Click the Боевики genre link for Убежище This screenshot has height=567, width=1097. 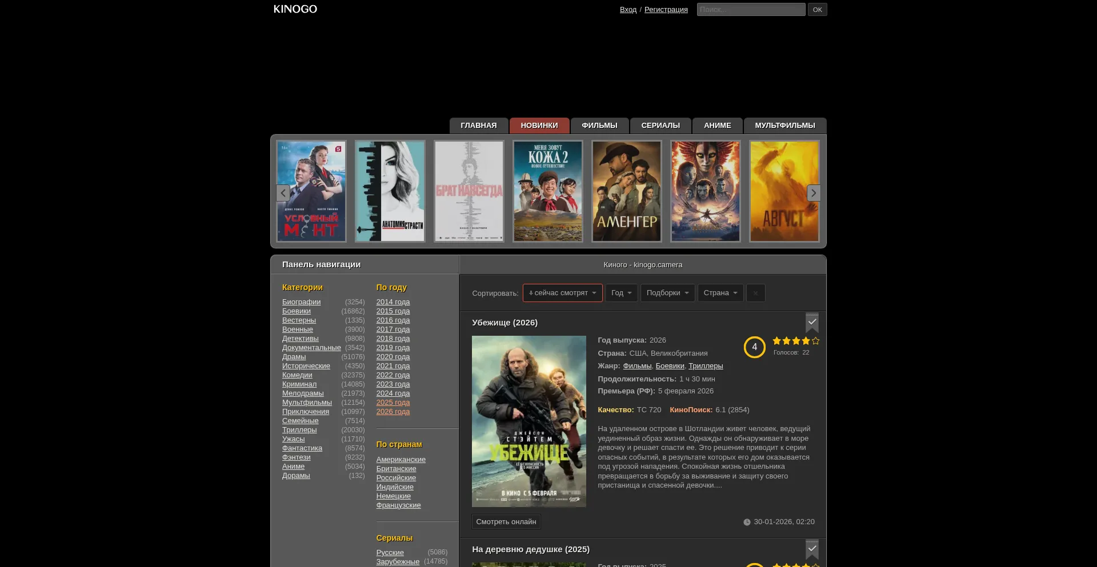[x=670, y=366]
